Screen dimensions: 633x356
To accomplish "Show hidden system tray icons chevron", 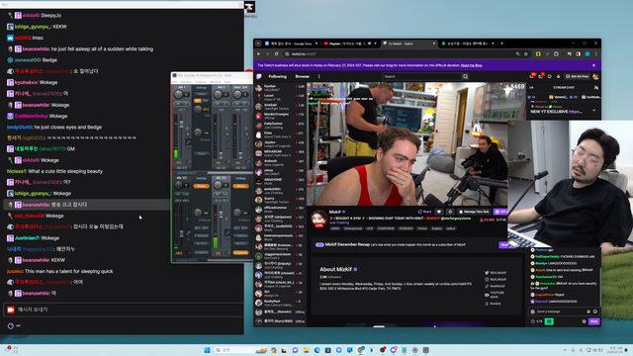I will (565, 350).
